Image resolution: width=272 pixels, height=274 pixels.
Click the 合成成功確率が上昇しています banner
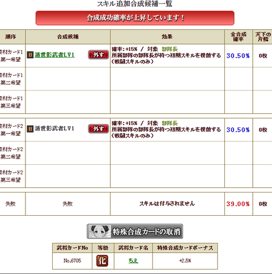pyautogui.click(x=135, y=18)
